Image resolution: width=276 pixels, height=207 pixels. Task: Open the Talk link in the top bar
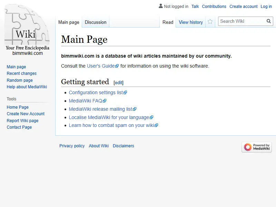coord(195,7)
